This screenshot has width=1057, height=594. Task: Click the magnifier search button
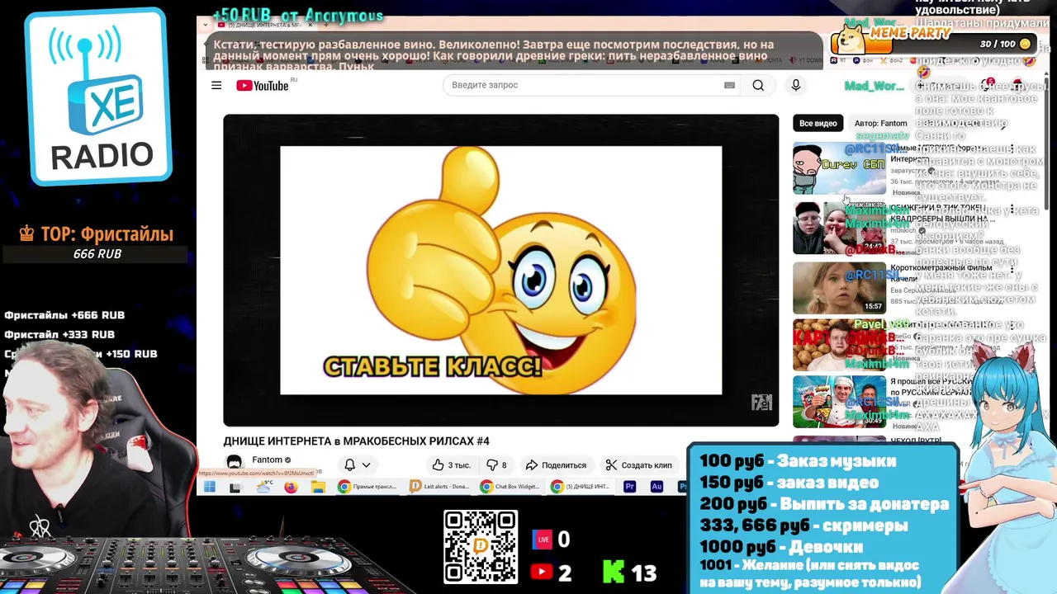coord(758,85)
